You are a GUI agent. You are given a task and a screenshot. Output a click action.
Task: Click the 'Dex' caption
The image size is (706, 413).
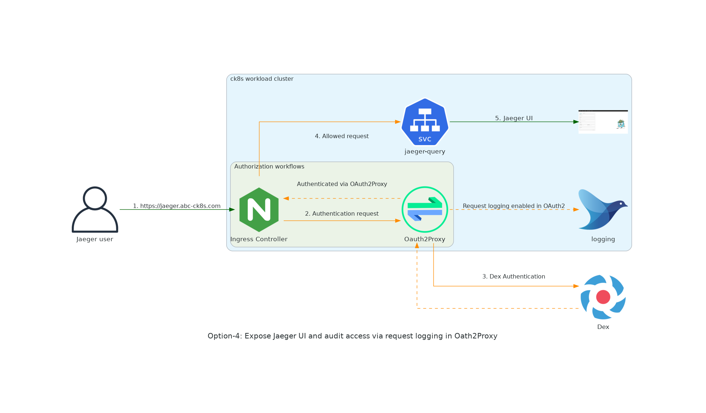pyautogui.click(x=603, y=327)
